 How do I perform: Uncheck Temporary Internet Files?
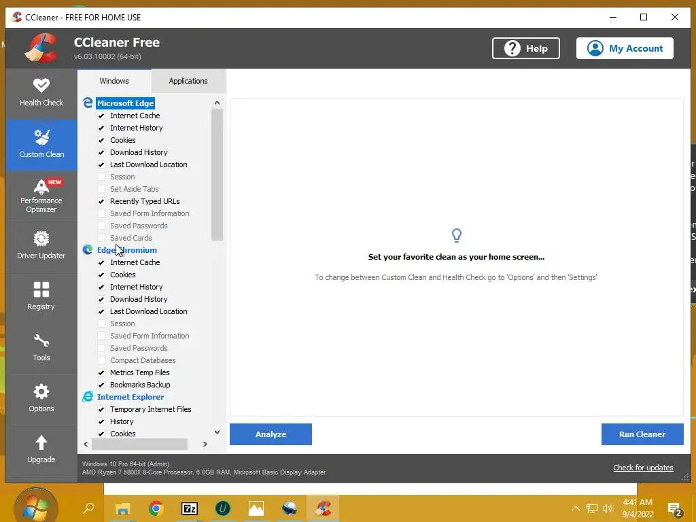tap(101, 409)
